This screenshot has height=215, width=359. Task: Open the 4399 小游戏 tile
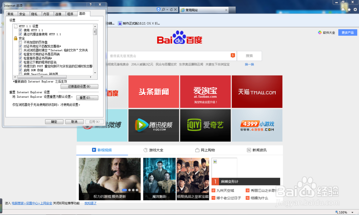click(257, 125)
